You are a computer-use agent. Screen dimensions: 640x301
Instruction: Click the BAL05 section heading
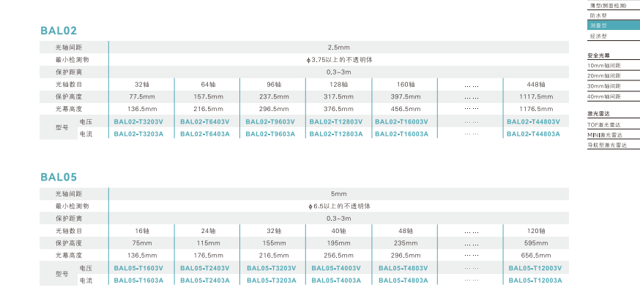pos(59,177)
